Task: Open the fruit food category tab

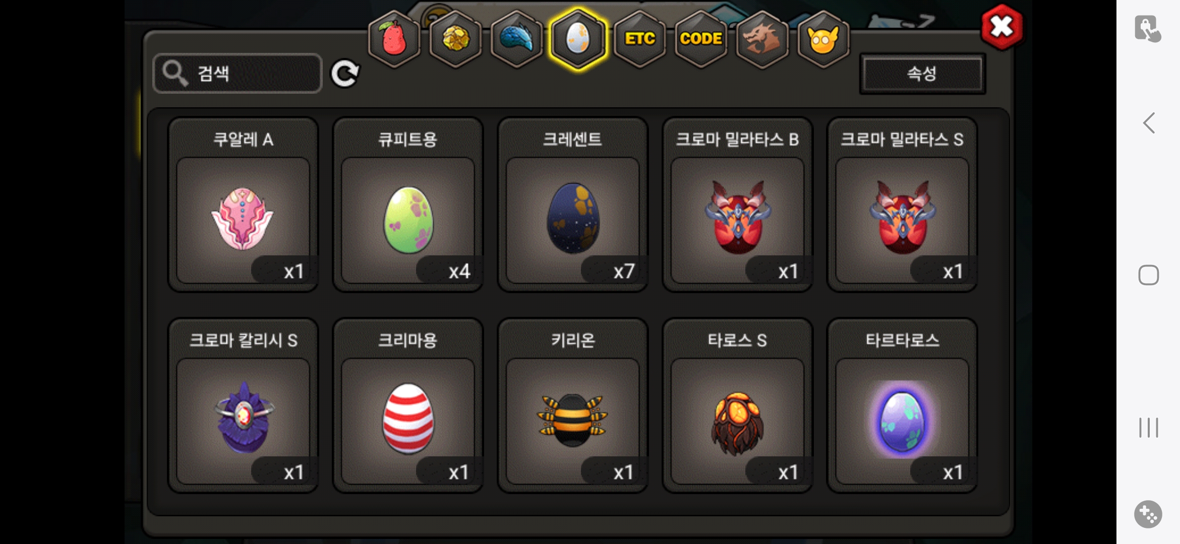Action: tap(394, 39)
